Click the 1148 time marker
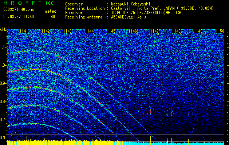This screenshot has width=229, height=145. point(177,31)
